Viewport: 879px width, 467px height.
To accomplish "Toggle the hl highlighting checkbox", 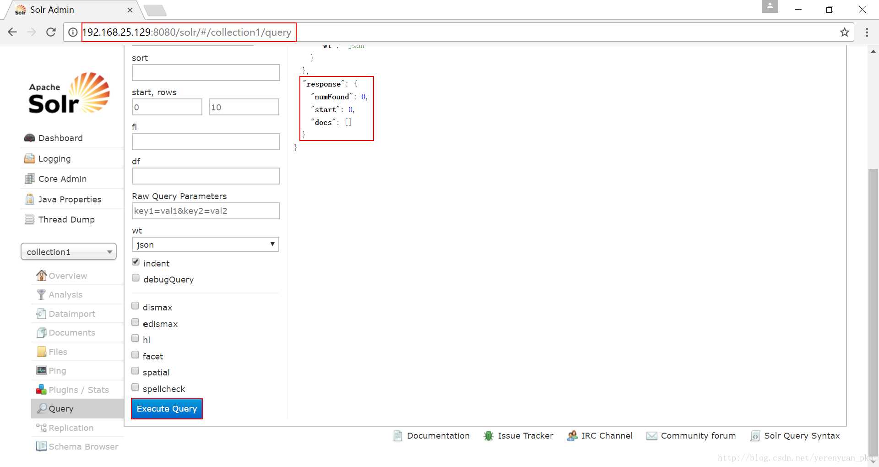I will click(x=135, y=338).
